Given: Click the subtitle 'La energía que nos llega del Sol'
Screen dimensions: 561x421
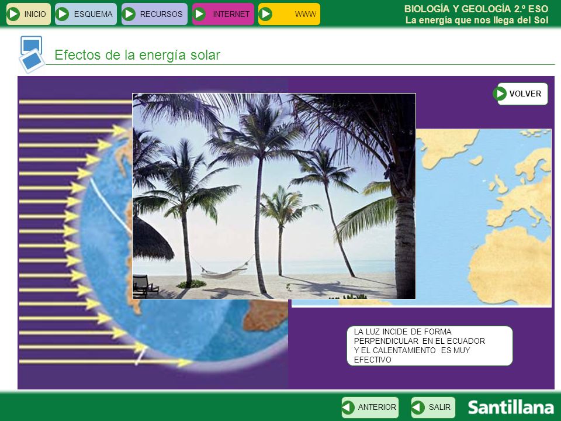Looking at the screenshot, I should (477, 20).
